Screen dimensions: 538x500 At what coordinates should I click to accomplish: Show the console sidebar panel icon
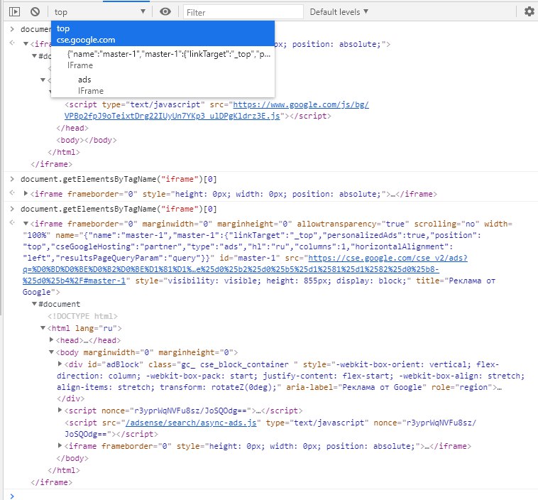[x=14, y=12]
